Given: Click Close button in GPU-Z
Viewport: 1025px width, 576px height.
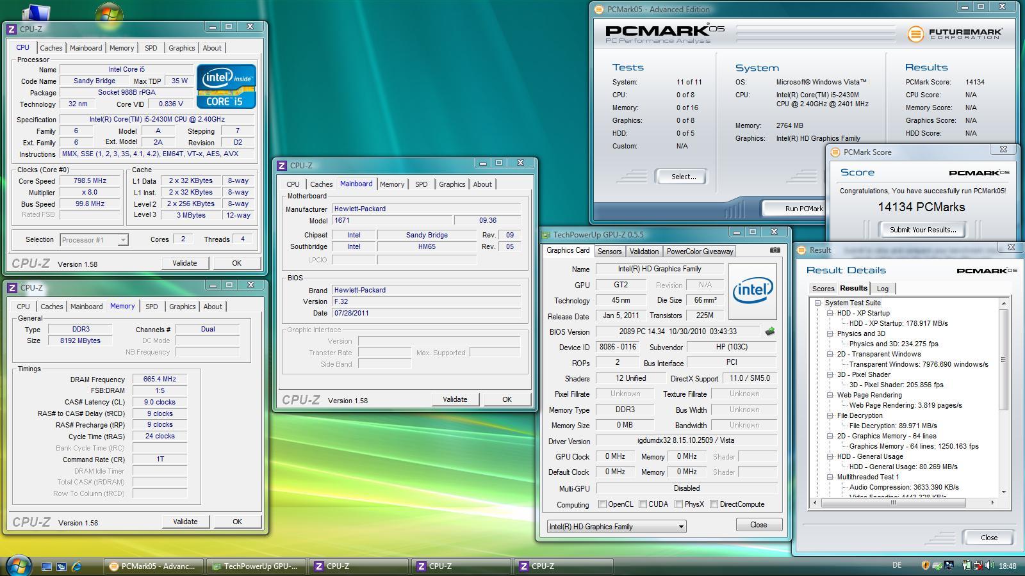Looking at the screenshot, I should pyautogui.click(x=758, y=525).
